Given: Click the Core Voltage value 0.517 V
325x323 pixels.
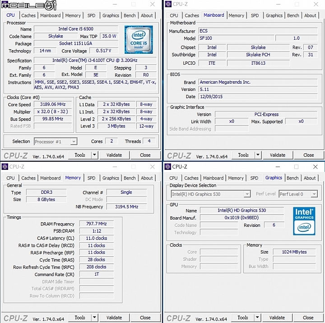Looking at the screenshot, I should 104,51.
